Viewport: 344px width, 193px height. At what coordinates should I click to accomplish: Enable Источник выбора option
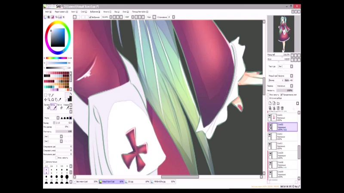click(268, 98)
